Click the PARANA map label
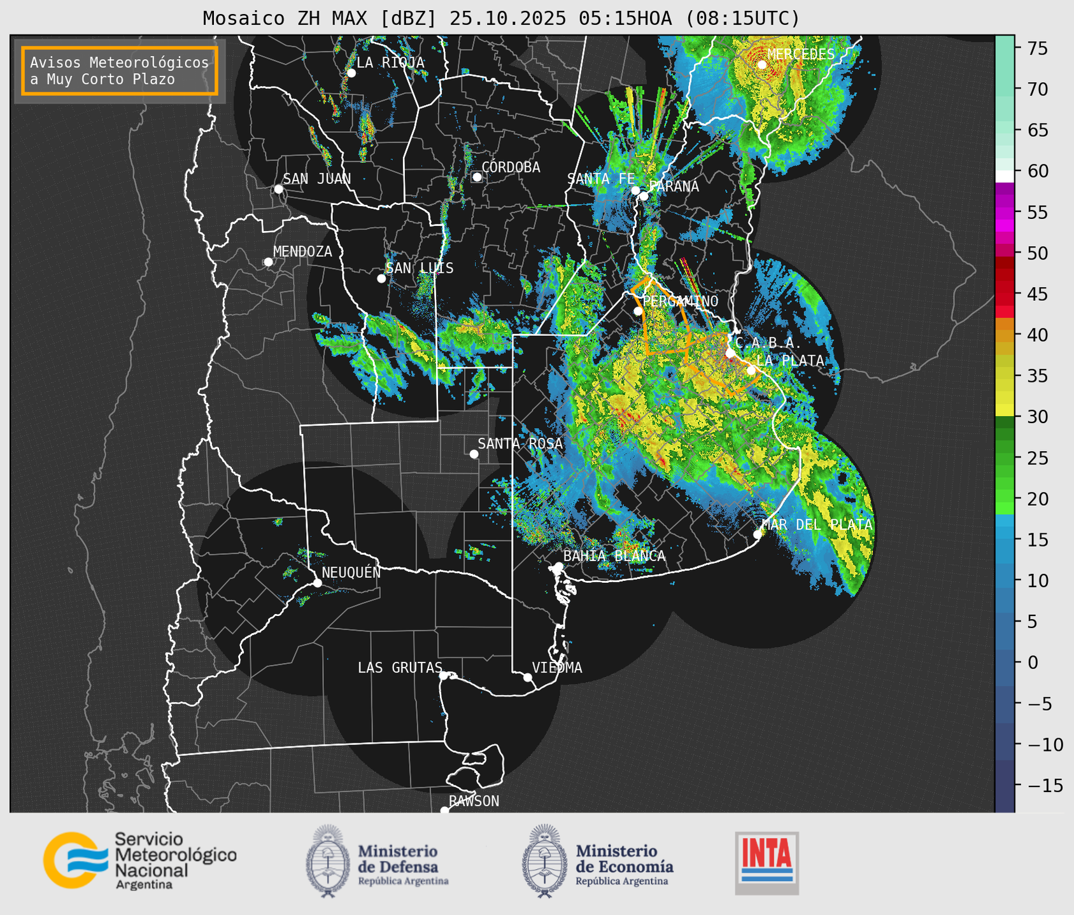 [x=674, y=186]
